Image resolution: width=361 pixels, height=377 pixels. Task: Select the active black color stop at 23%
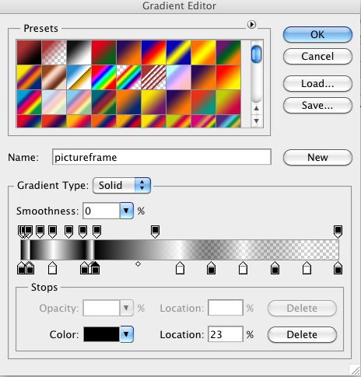coord(96,268)
